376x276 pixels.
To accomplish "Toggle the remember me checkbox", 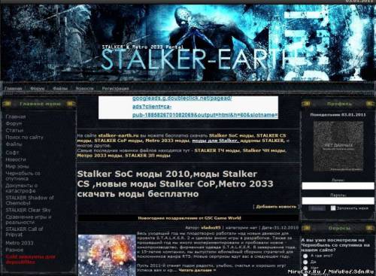I will tap(333, 208).
